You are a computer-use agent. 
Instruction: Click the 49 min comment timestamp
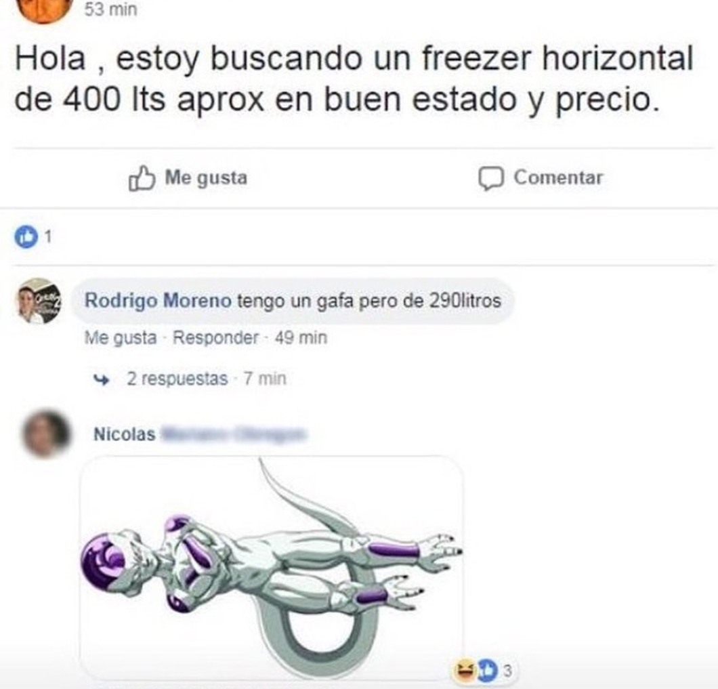301,337
